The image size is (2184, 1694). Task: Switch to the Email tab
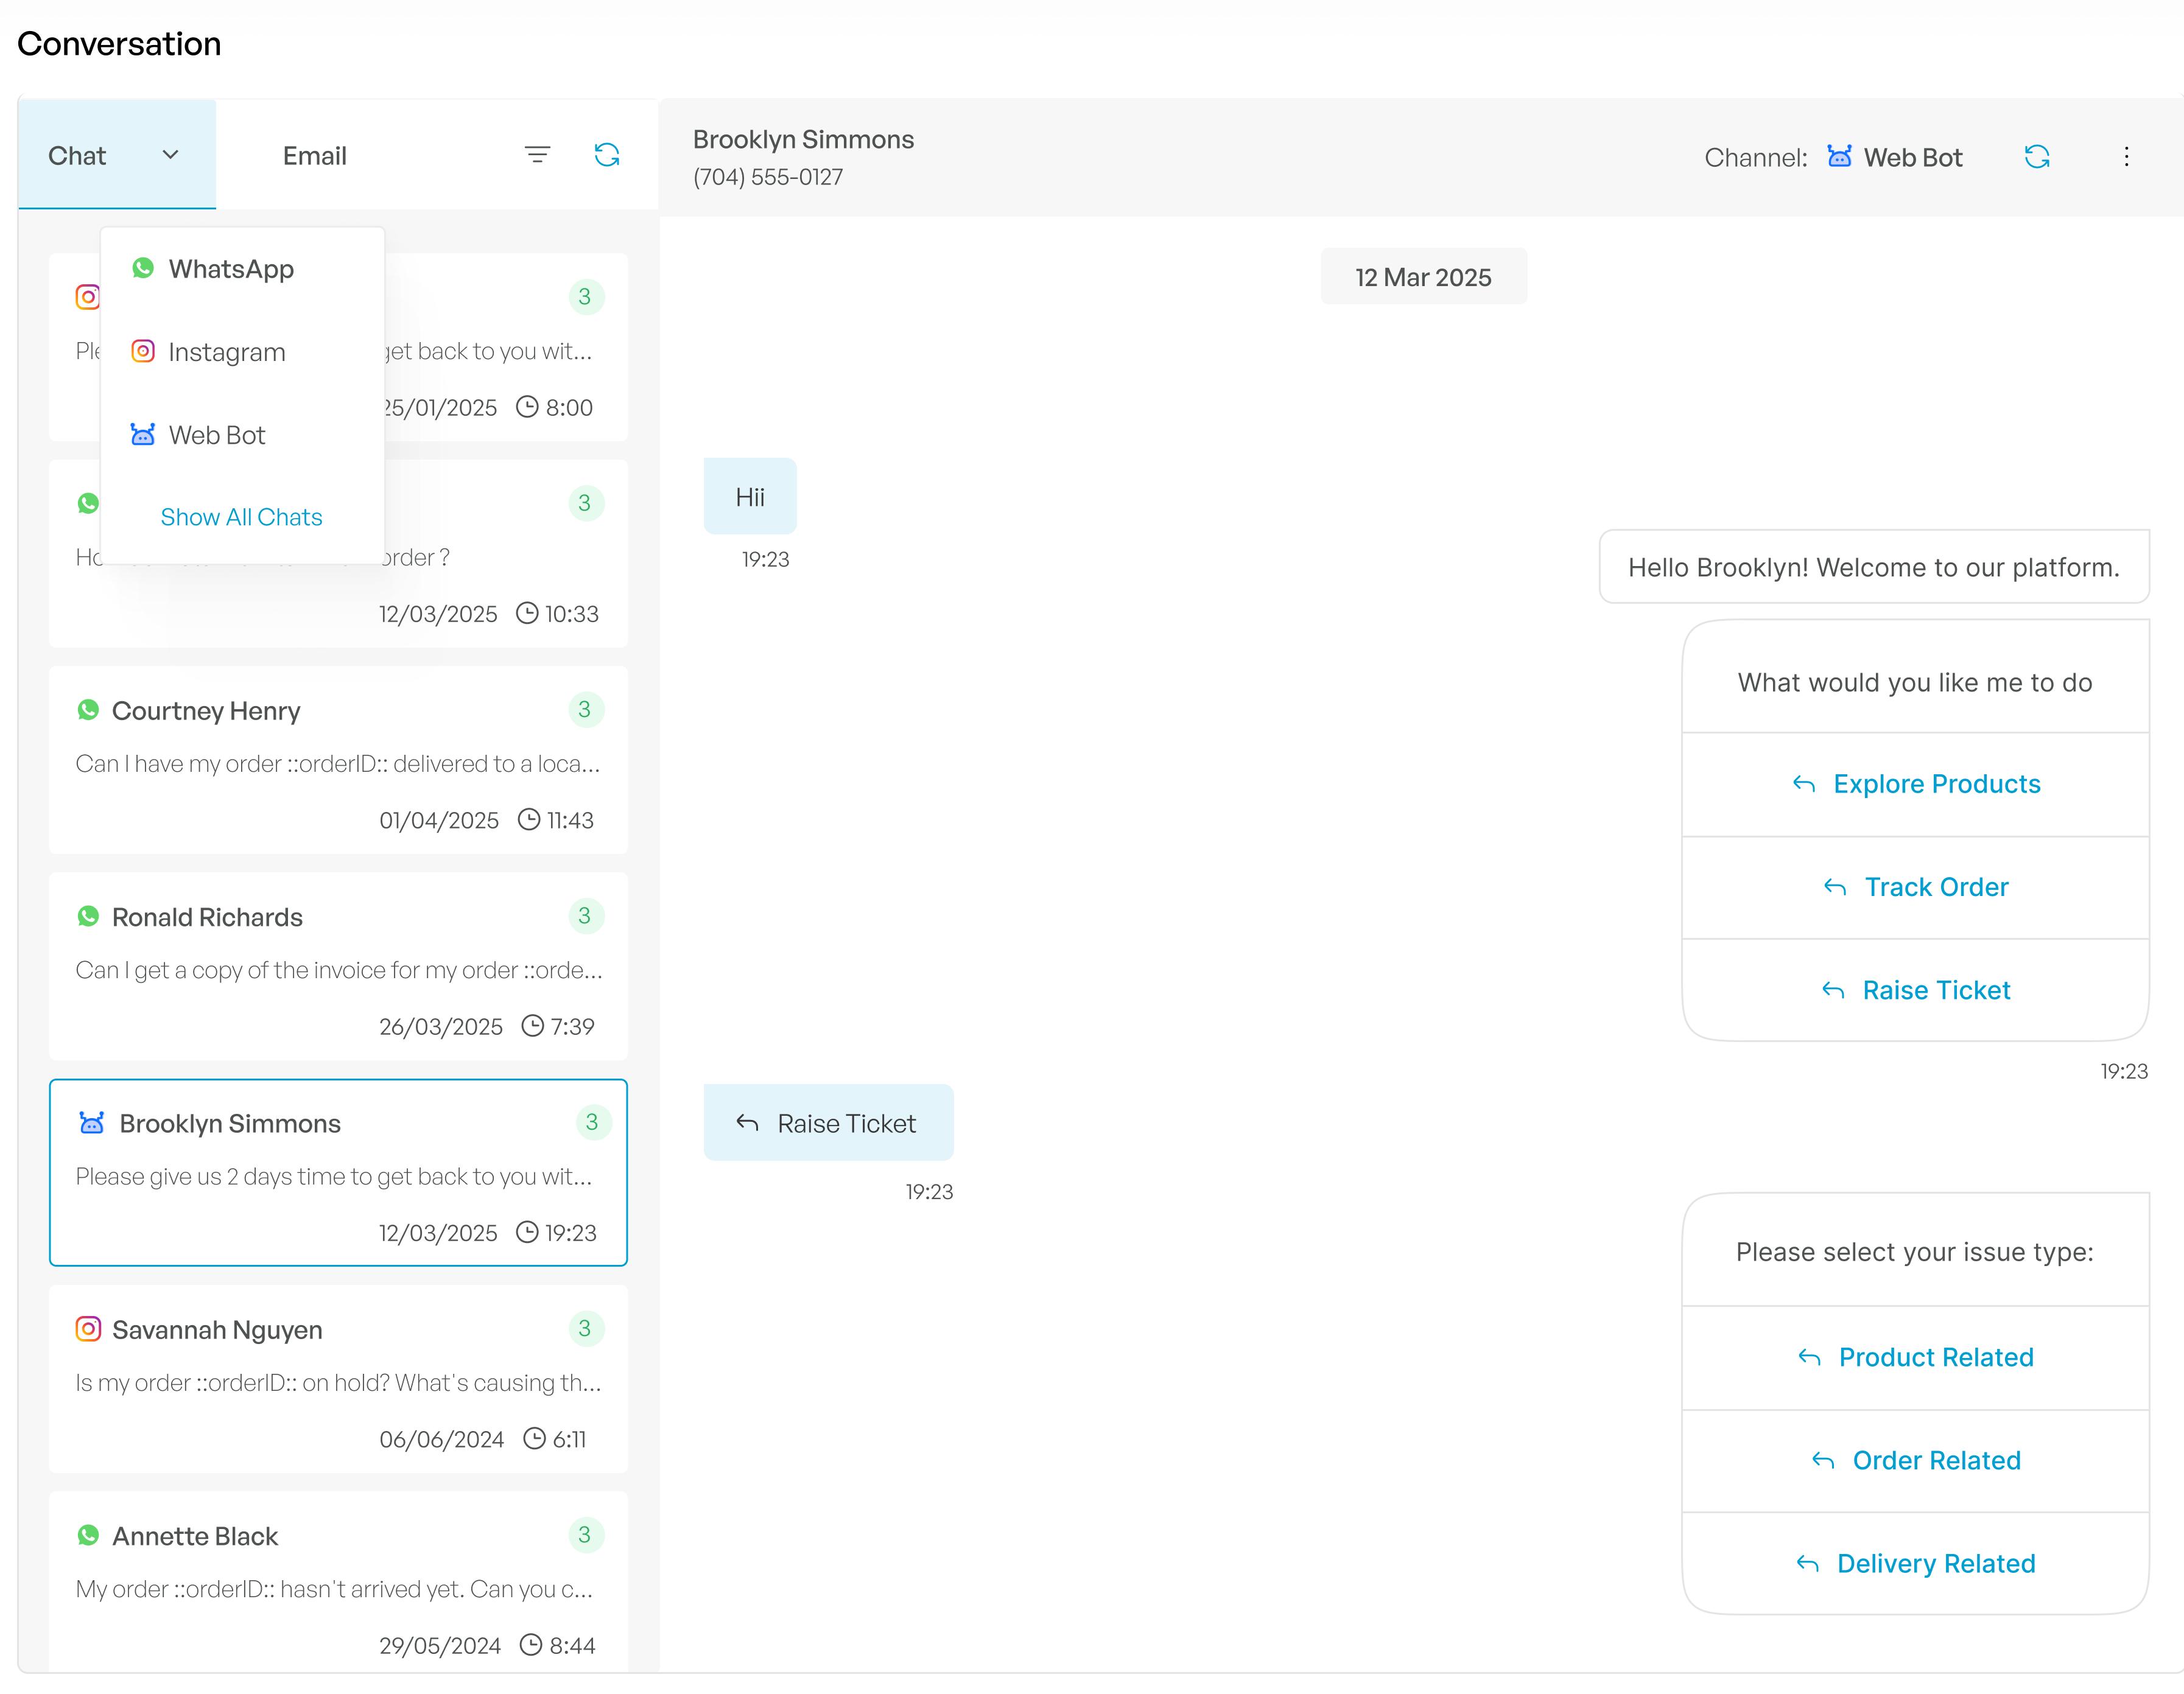(314, 155)
